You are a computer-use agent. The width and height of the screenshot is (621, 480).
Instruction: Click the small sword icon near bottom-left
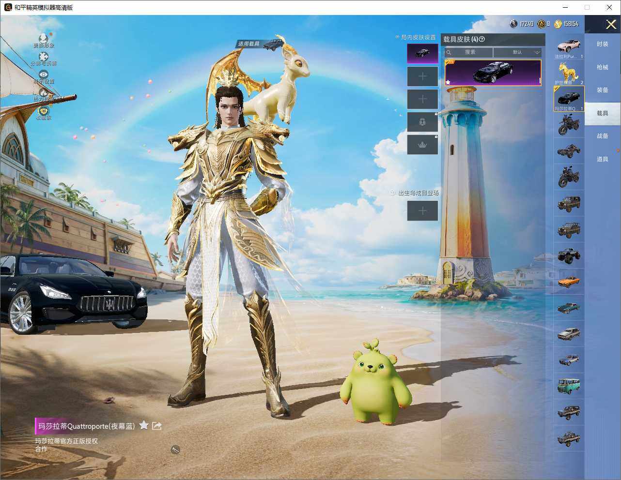tap(175, 450)
